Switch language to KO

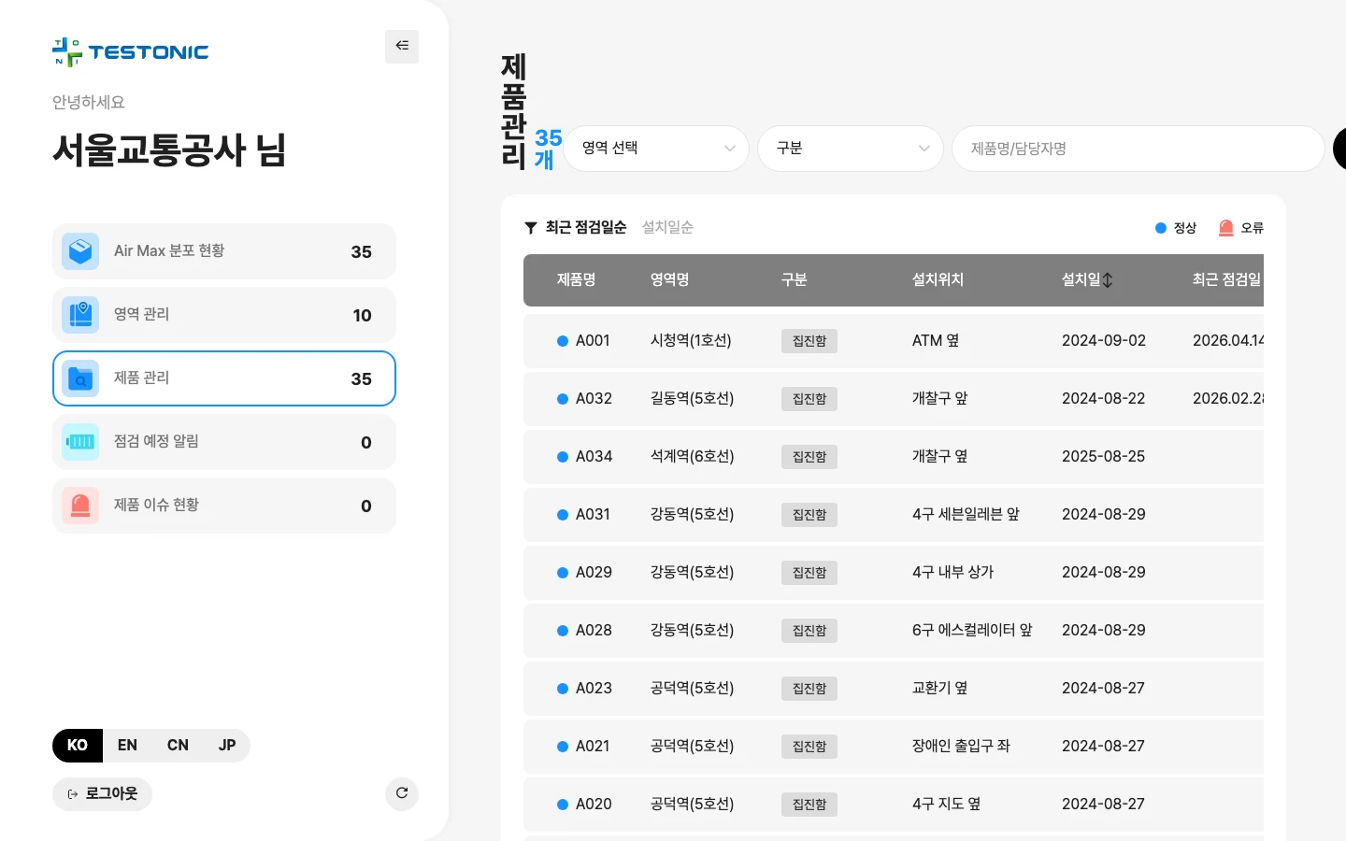click(78, 746)
